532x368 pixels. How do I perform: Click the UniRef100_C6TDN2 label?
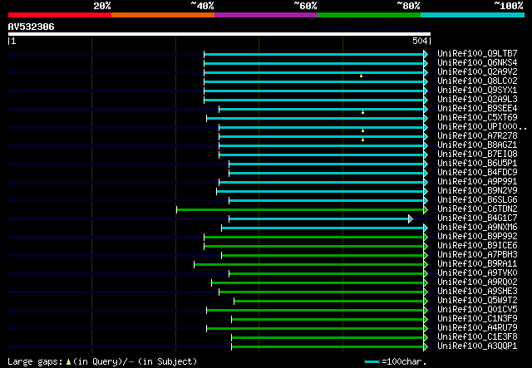tap(477, 209)
